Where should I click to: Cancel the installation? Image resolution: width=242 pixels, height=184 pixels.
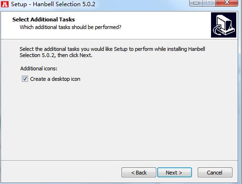[x=215, y=173]
